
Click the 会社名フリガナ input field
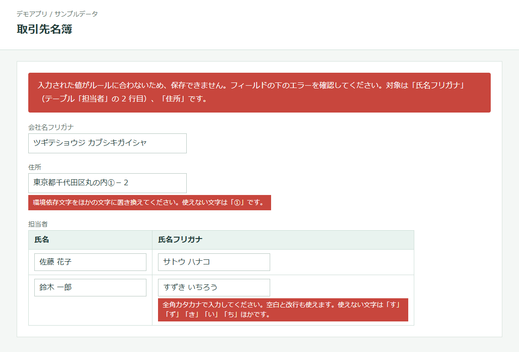[107, 143]
